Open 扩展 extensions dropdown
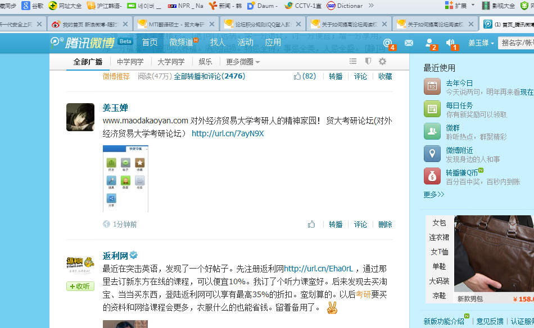Image resolution: width=534 pixels, height=328 pixels. tap(460, 6)
